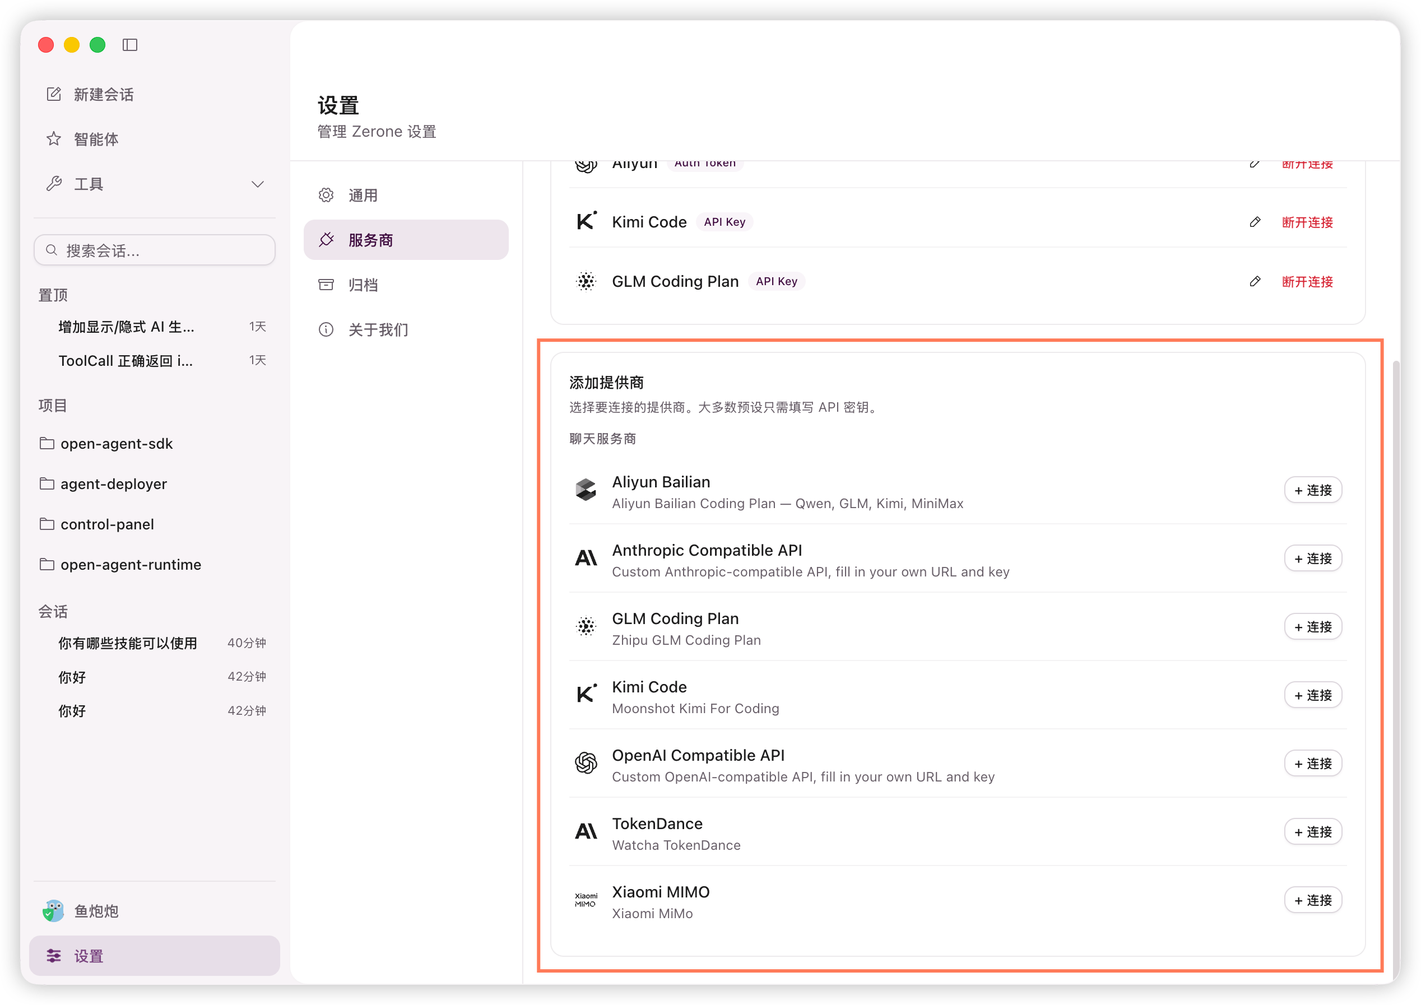This screenshot has width=1421, height=1005.
Task: Select the 服务商 settings tab
Action: (406, 240)
